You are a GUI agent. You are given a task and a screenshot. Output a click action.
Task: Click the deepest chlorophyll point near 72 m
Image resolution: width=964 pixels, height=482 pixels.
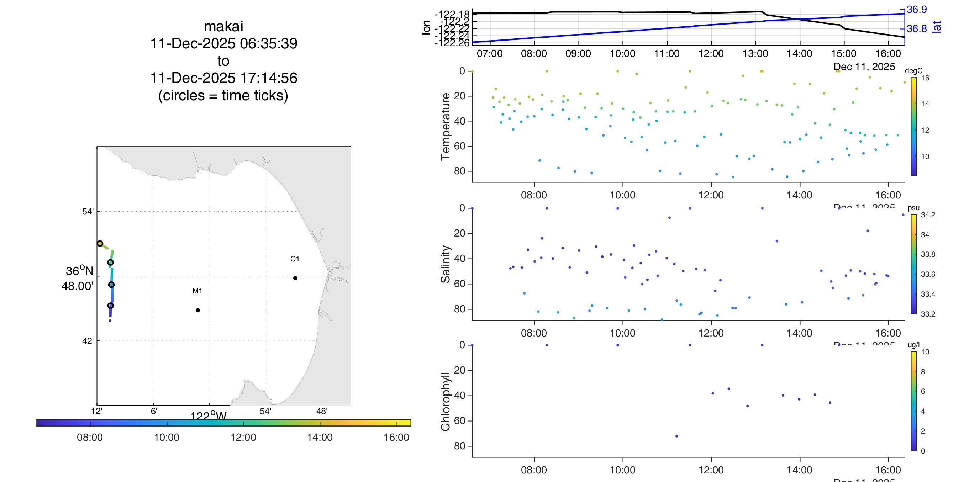click(676, 436)
